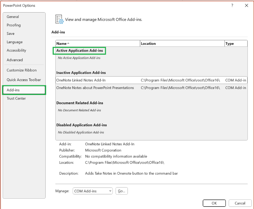Go to the Save options category
The width and height of the screenshot is (254, 209).
(11, 34)
